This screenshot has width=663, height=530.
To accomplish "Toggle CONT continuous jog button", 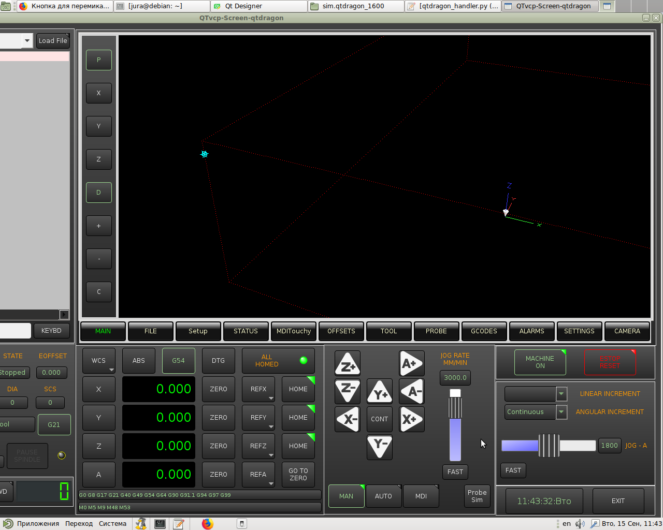I will pos(380,419).
